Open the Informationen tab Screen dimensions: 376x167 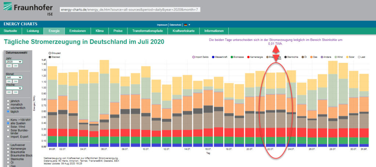click(214, 31)
